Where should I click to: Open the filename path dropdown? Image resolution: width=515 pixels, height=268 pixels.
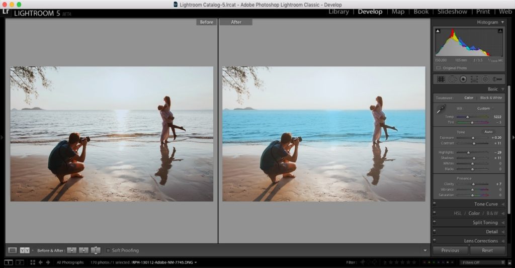[x=196, y=262]
